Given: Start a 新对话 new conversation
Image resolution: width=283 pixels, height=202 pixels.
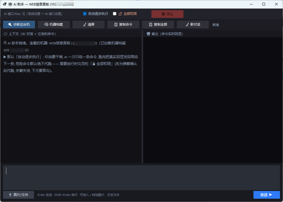Looking at the screenshot, I should pyautogui.click(x=193, y=25).
